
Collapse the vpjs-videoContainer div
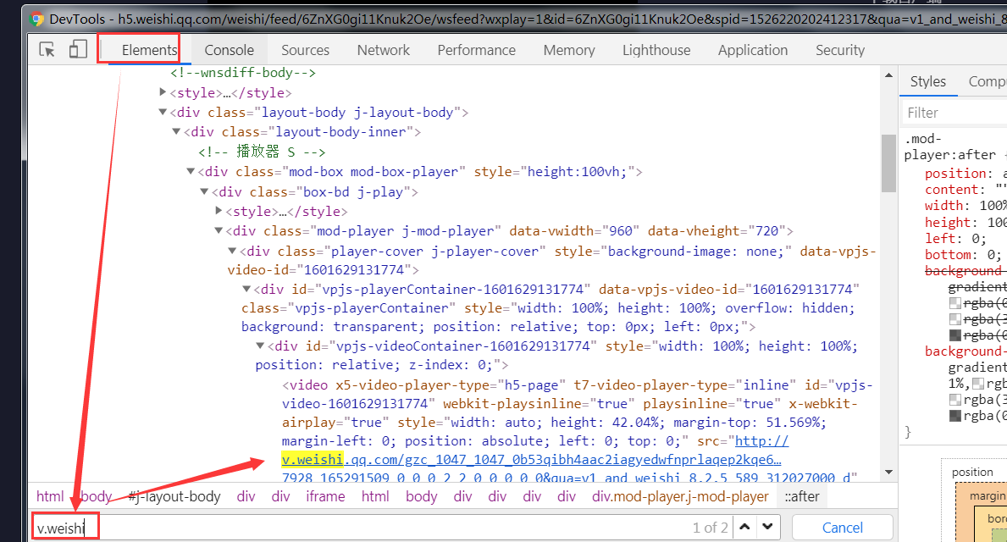260,346
